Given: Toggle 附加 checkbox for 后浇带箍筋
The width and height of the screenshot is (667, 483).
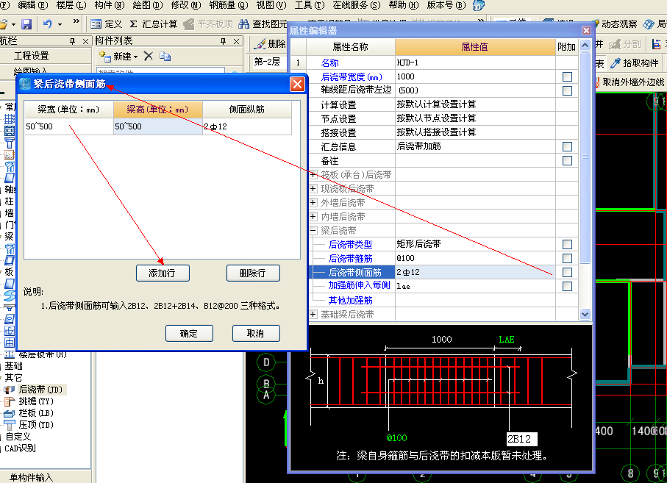Looking at the screenshot, I should tap(567, 259).
